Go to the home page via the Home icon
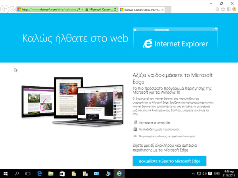 tap(217, 9)
